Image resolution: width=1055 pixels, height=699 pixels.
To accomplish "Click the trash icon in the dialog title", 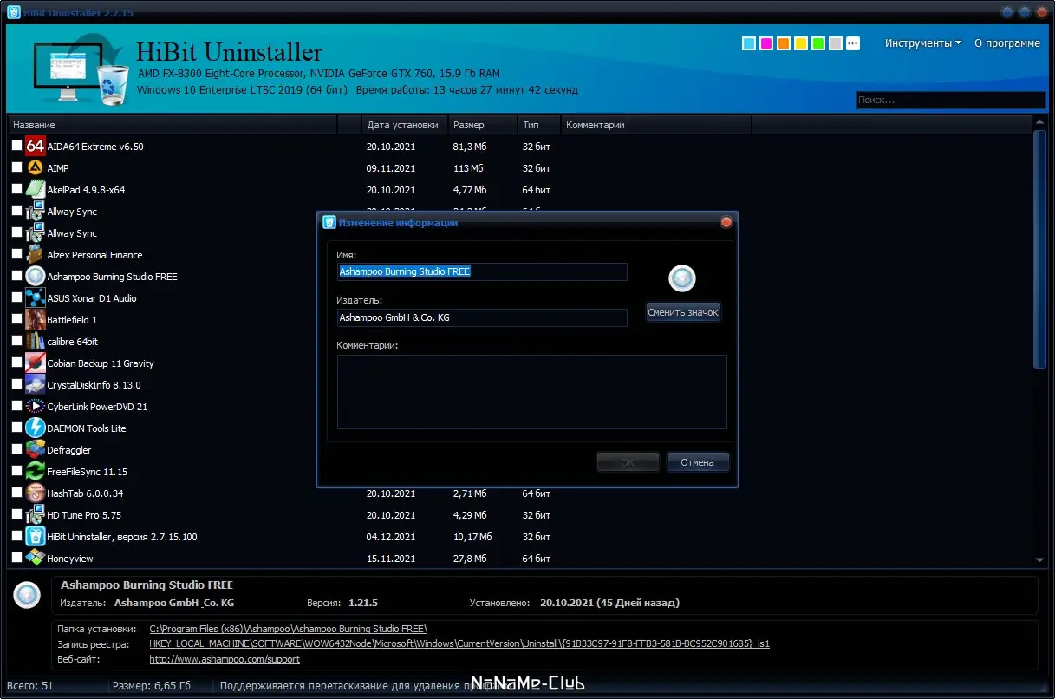I will tap(329, 222).
